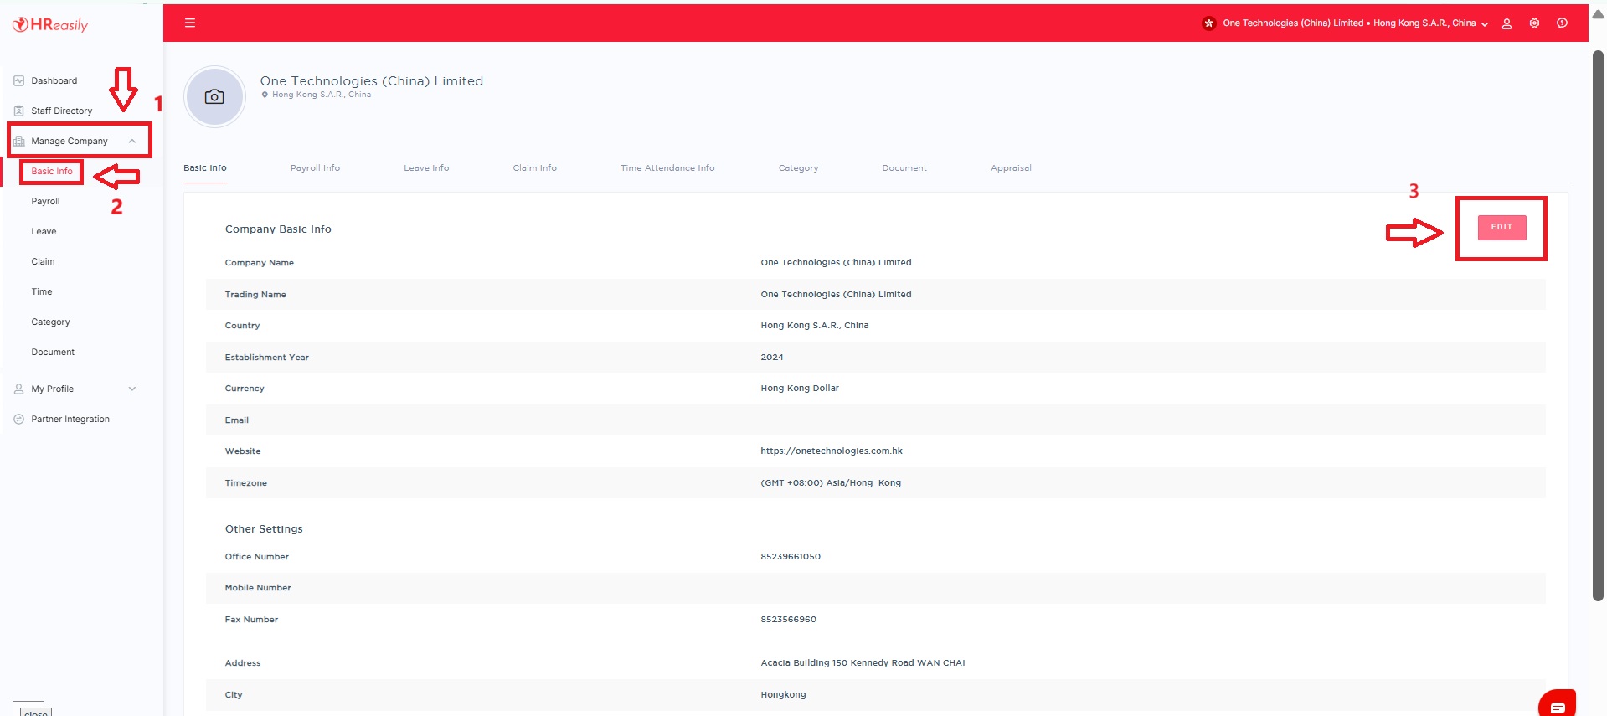Click the Hong Kong flag icon

[x=1208, y=23]
